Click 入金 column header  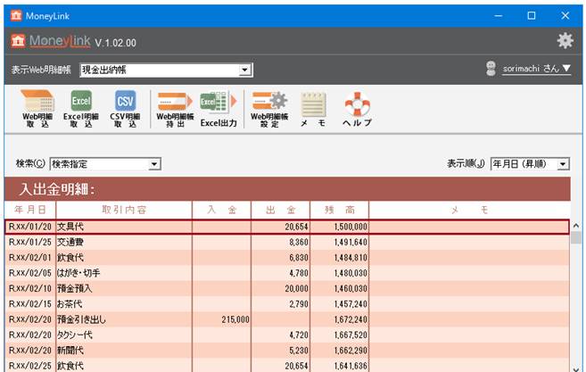221,211
